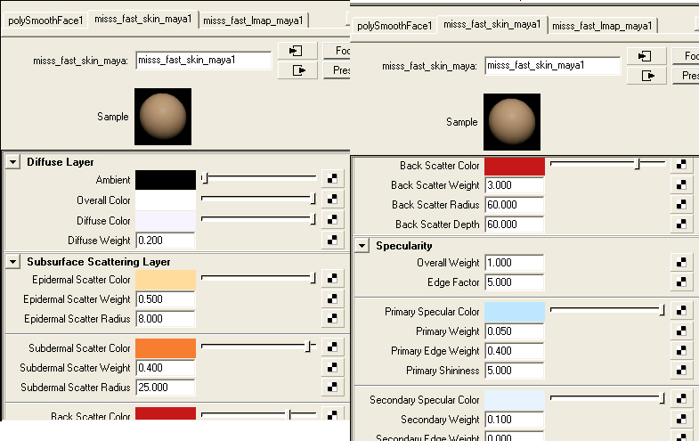The height and width of the screenshot is (441, 699).
Task: Click the input connection arrow icon in left panel
Action: coord(297,51)
